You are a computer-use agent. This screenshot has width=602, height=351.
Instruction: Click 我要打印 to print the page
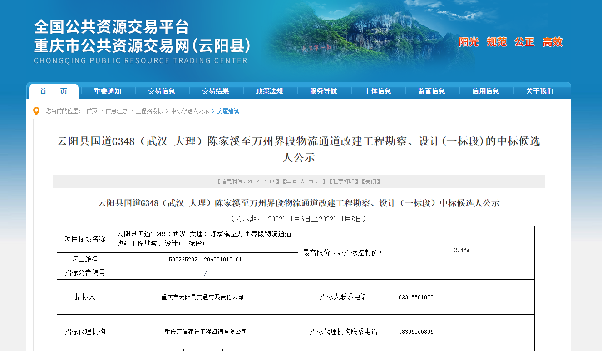click(344, 181)
